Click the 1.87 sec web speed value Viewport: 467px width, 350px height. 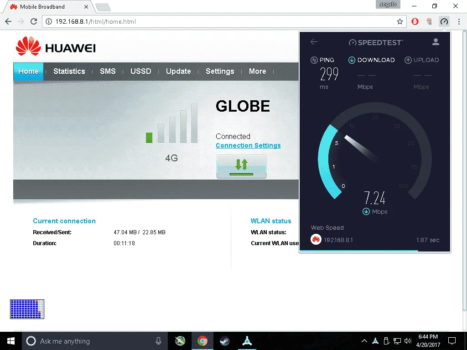pyautogui.click(x=428, y=240)
